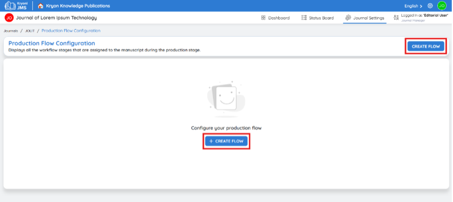This screenshot has width=453, height=202.
Task: Click CREATE FLOW button in header panel
Action: tap(426, 46)
